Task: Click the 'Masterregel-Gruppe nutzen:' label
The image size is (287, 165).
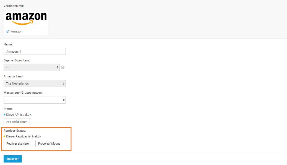Action: click(x=23, y=93)
